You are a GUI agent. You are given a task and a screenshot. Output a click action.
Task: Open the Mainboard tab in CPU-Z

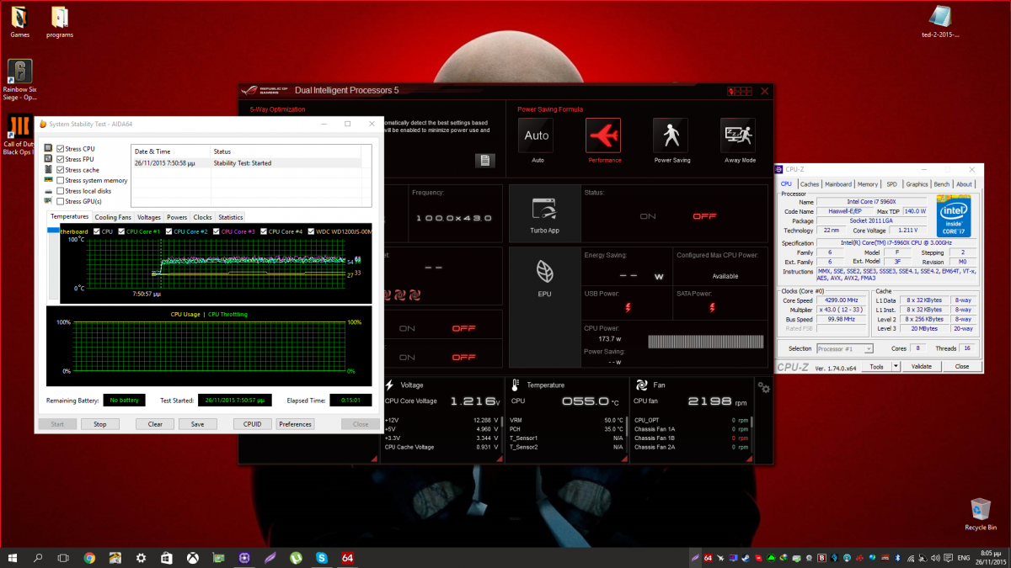coord(838,183)
